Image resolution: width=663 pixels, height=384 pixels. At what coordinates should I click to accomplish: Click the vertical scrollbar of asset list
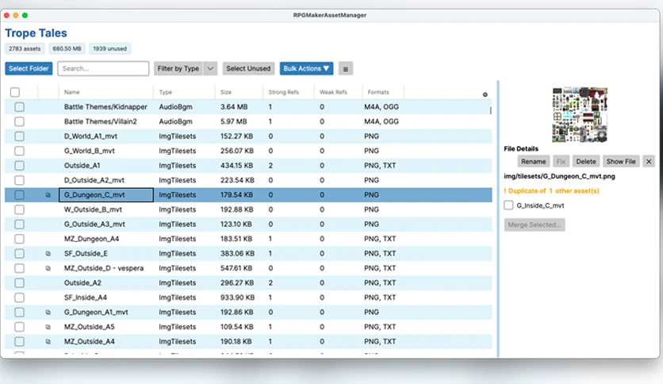490,111
